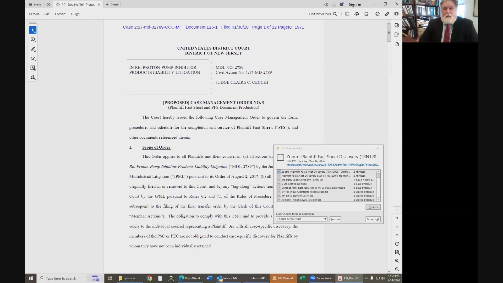Activate the Edit Text tool

(33, 68)
